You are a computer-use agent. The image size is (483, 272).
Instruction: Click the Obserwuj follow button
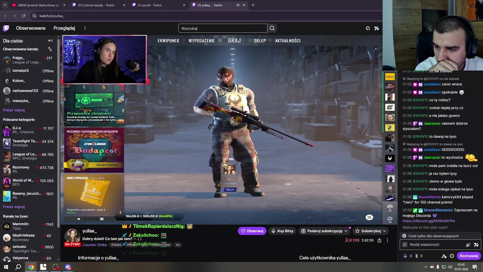pyautogui.click(x=252, y=231)
